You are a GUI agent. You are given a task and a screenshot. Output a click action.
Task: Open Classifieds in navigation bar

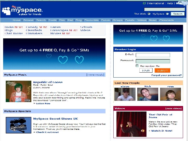tap(166, 20)
